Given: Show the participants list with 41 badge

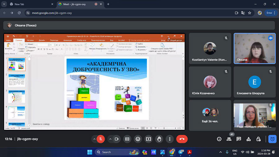Looking at the screenshot, I should 229,139.
